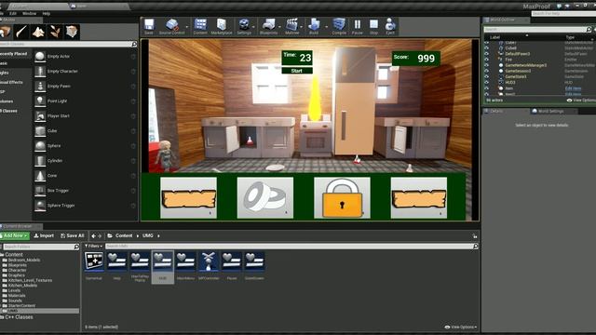Select the Empty Actor placement item
This screenshot has width=596, height=335.
[x=86, y=56]
